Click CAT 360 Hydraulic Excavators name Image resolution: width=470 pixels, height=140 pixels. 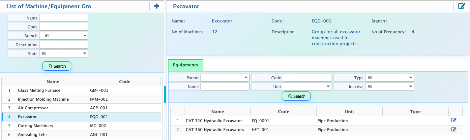click(x=215, y=130)
